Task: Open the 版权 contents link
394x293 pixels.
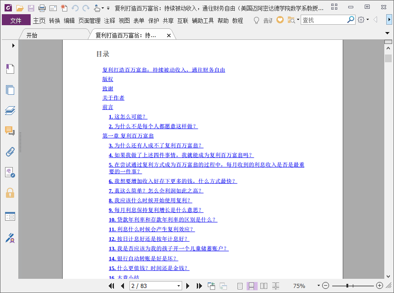Action: click(108, 79)
